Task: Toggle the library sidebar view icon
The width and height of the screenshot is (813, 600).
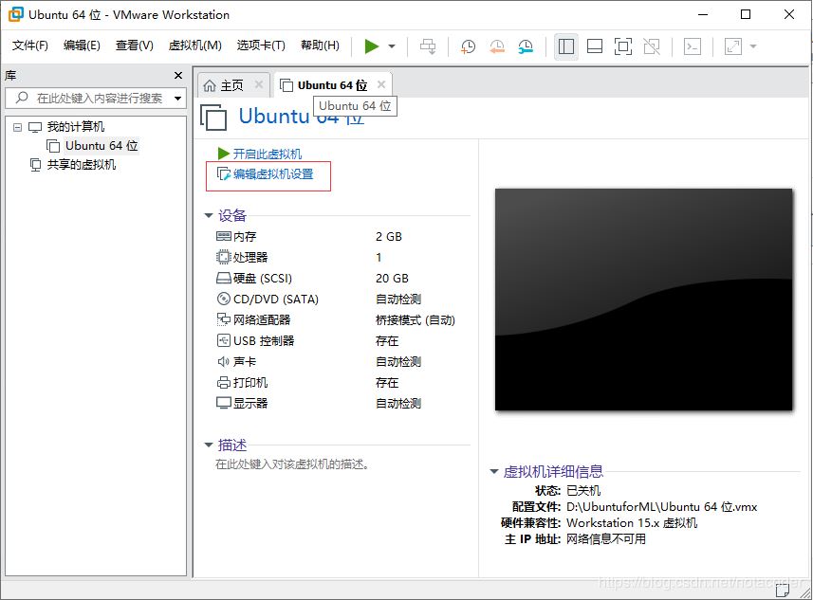Action: 566,45
